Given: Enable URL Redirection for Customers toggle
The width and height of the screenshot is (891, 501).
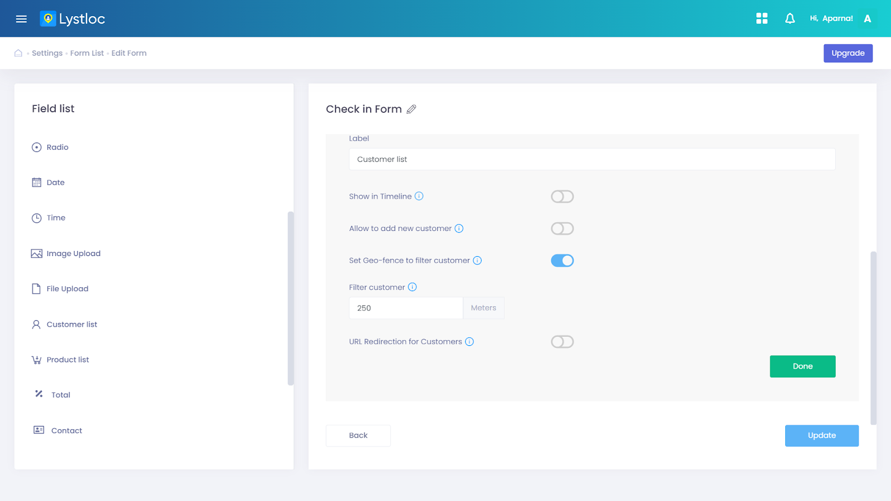Looking at the screenshot, I should pyautogui.click(x=562, y=342).
